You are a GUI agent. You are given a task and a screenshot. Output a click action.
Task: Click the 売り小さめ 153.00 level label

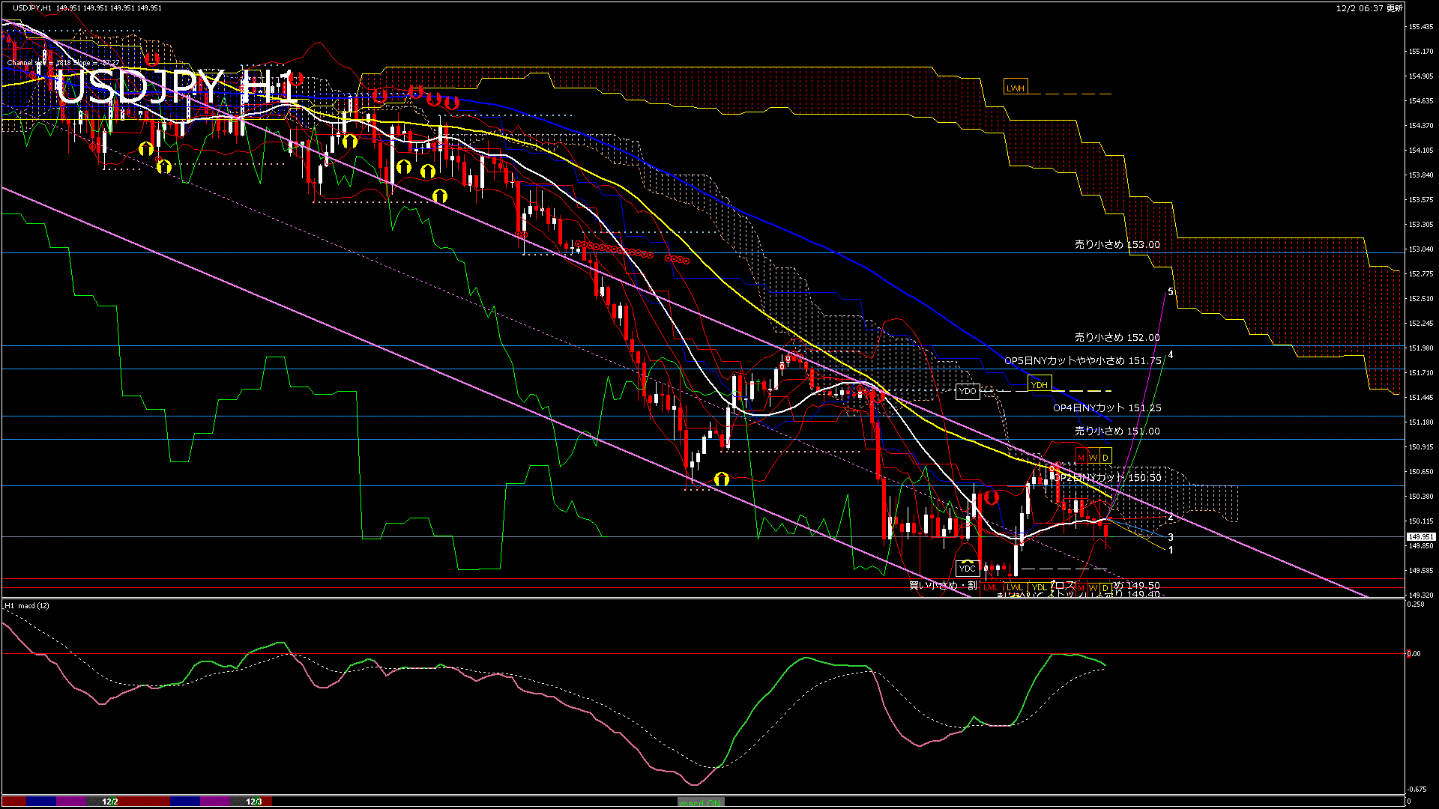[x=1117, y=245]
